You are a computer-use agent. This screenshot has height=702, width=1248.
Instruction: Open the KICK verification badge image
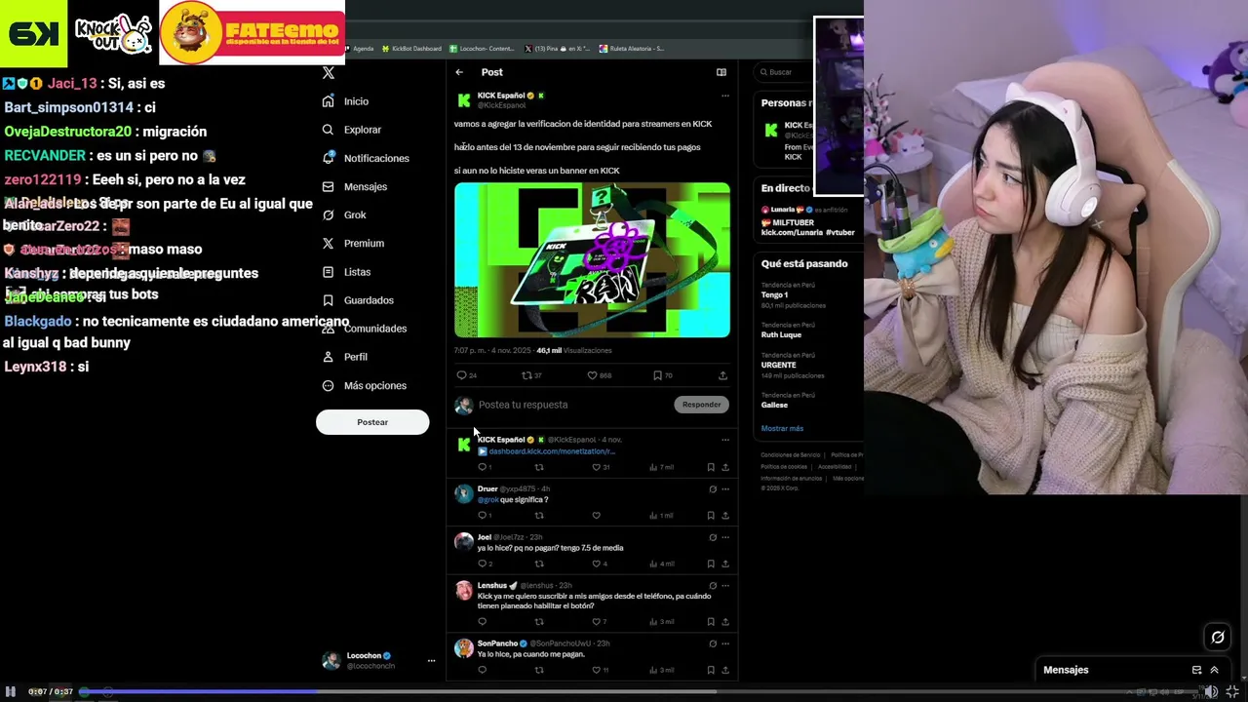(592, 259)
